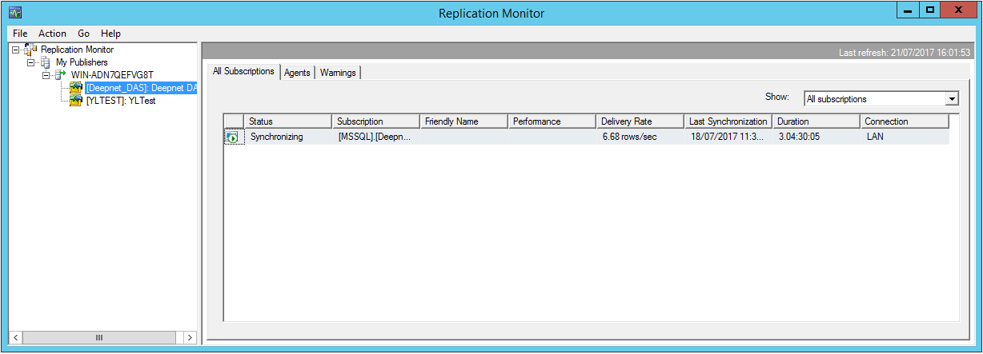Click the WIN-ADN7QEFVG8T server icon

(61, 75)
